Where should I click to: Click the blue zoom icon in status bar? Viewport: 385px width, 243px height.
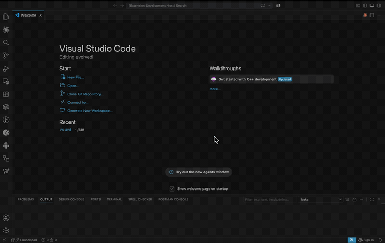click(x=352, y=240)
